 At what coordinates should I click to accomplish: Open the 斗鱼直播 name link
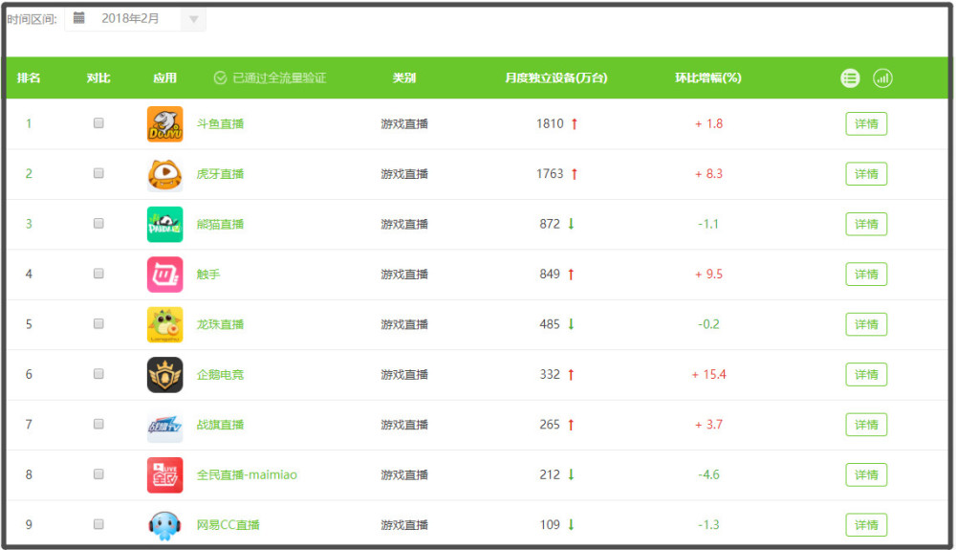click(220, 123)
